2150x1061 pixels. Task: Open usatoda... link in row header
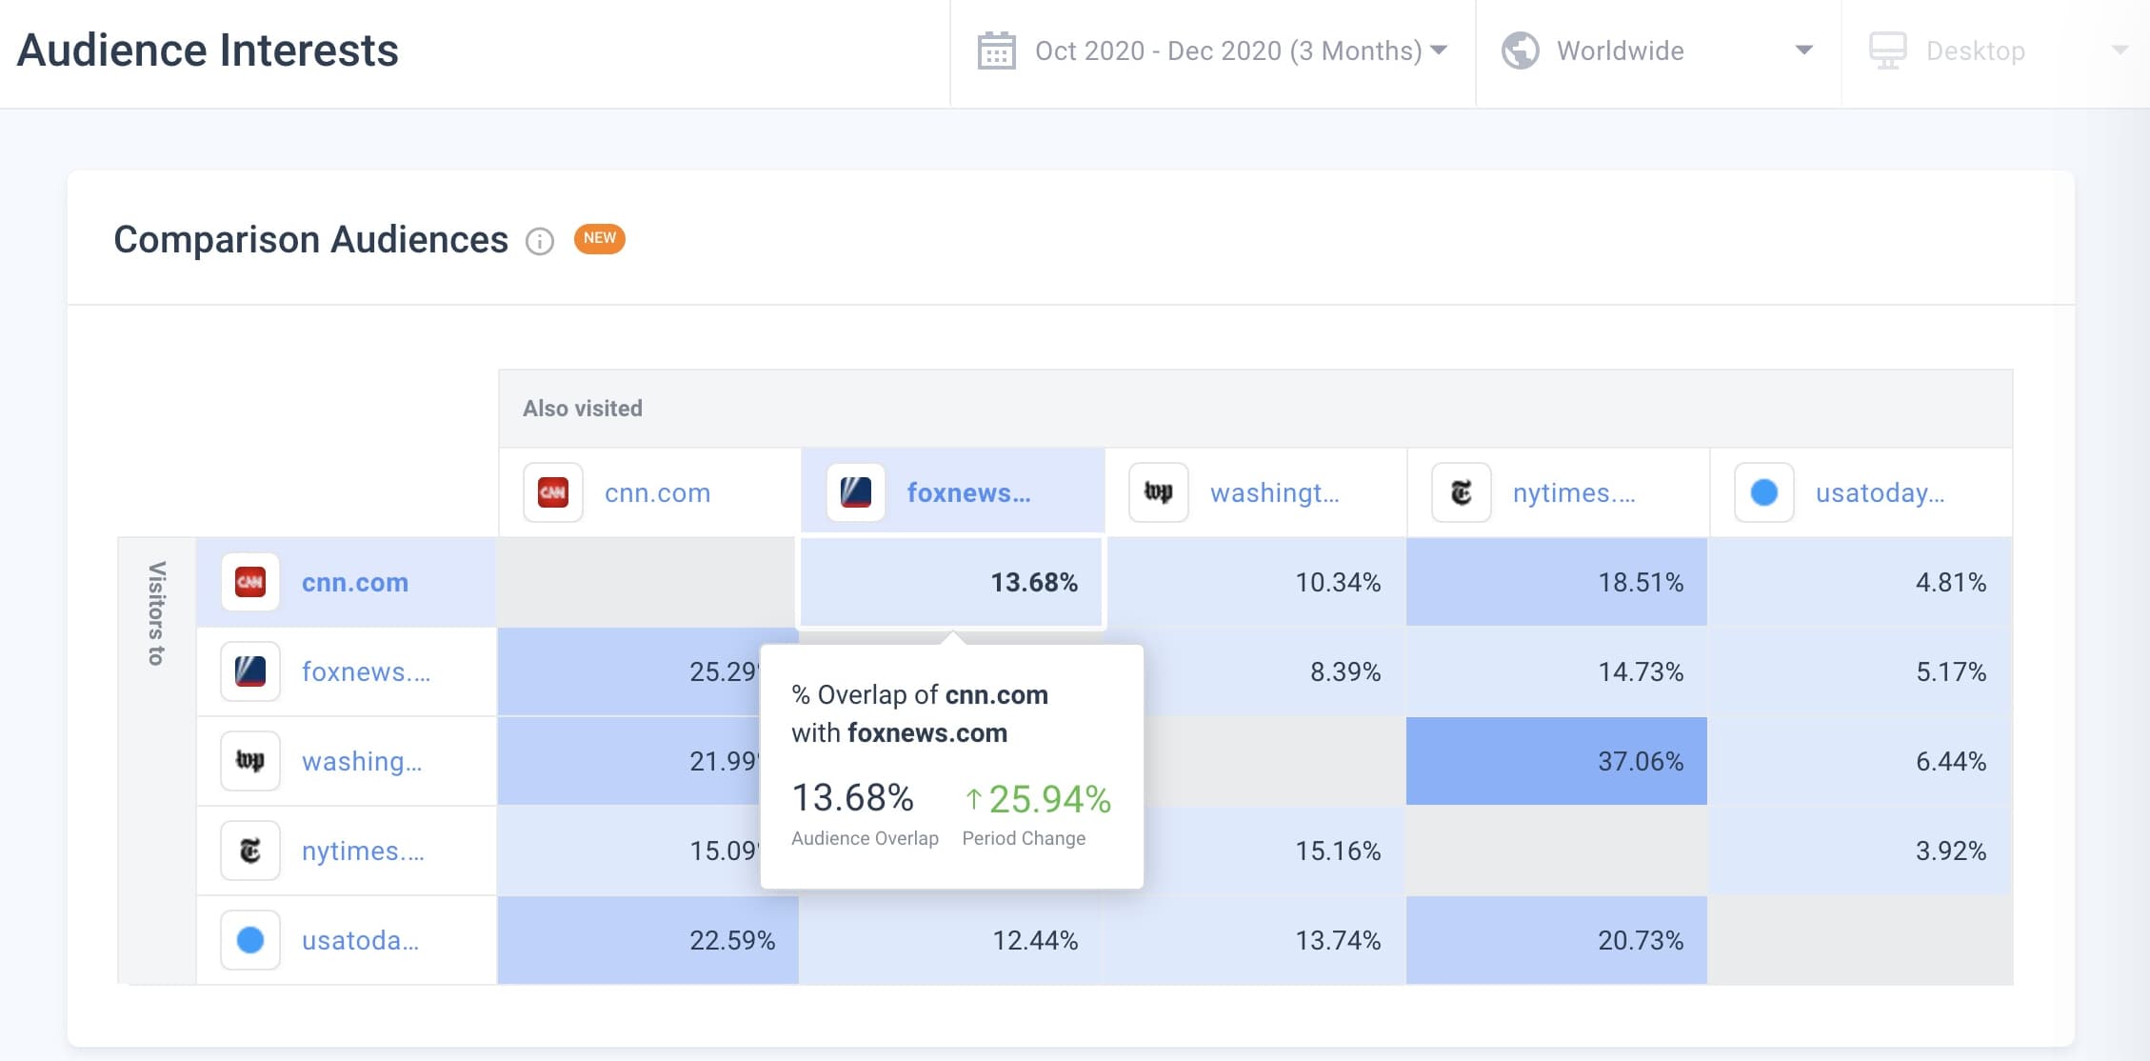coord(360,940)
